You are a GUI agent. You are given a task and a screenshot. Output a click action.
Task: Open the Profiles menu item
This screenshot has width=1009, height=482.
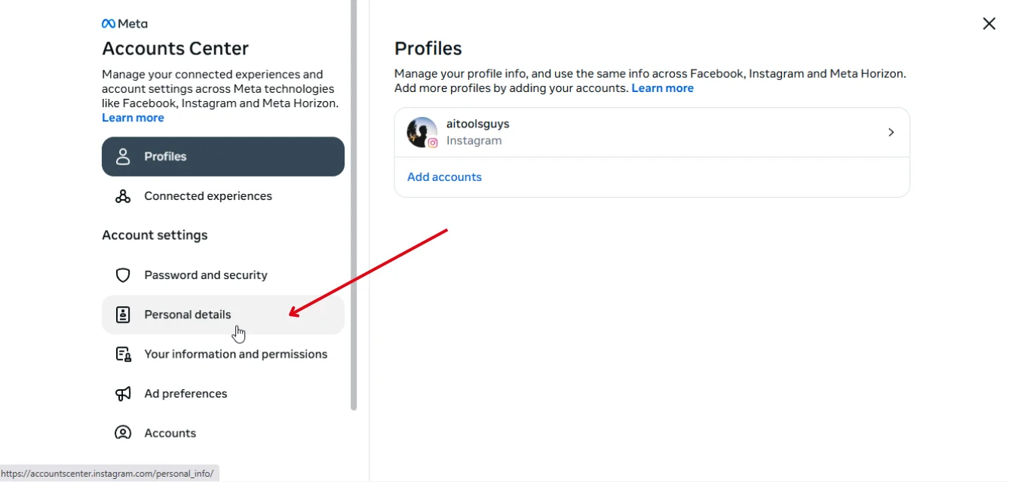click(x=223, y=156)
